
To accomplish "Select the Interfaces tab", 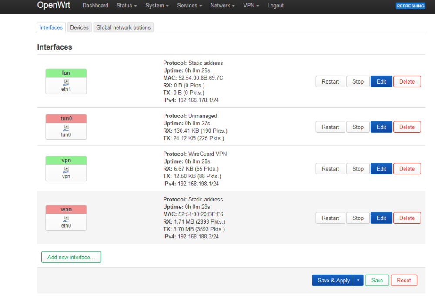I will click(x=51, y=27).
